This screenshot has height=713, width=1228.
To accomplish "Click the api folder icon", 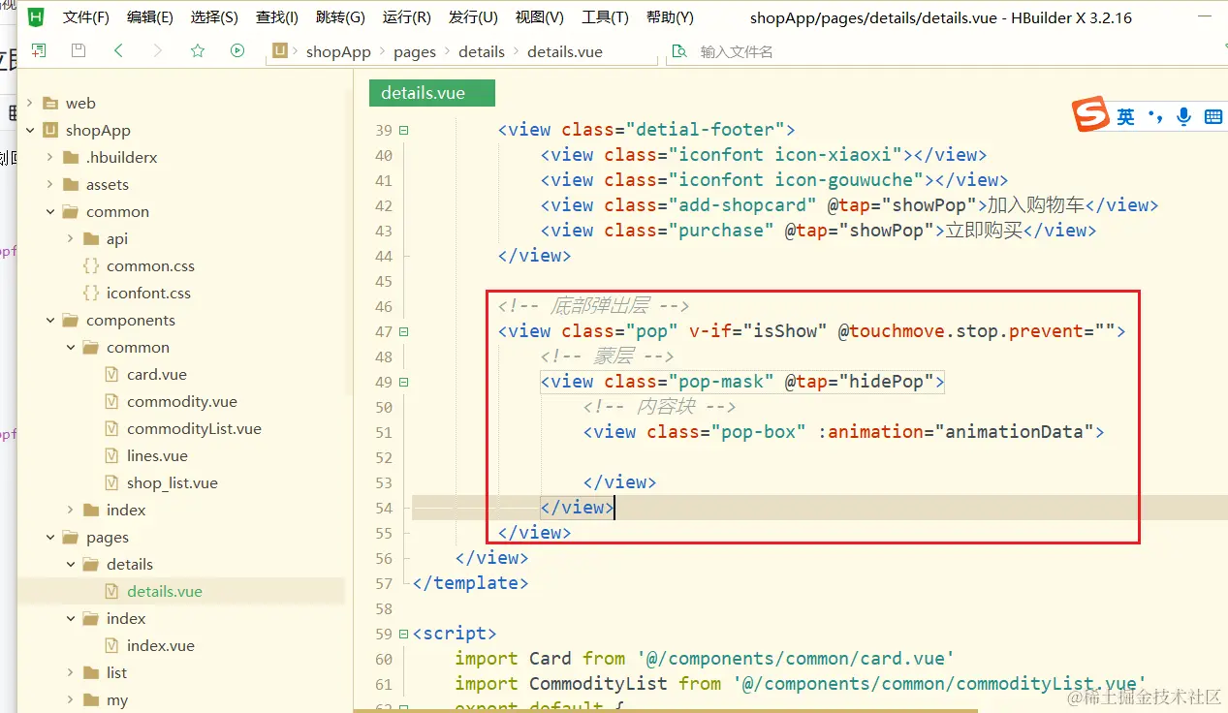I will [91, 238].
